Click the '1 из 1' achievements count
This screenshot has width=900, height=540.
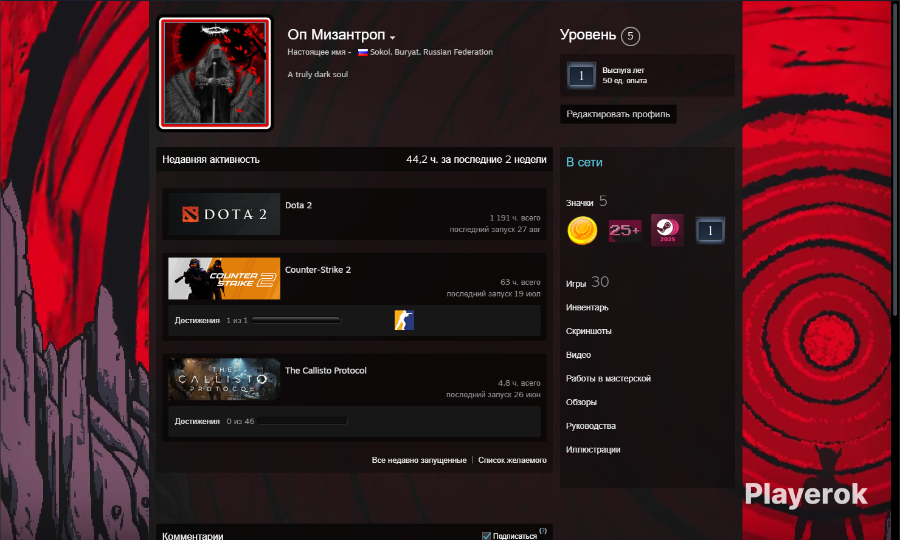click(x=237, y=320)
